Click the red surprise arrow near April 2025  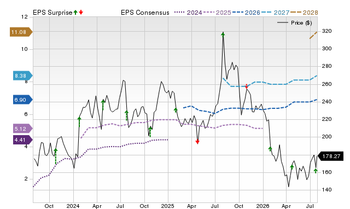coord(197,142)
